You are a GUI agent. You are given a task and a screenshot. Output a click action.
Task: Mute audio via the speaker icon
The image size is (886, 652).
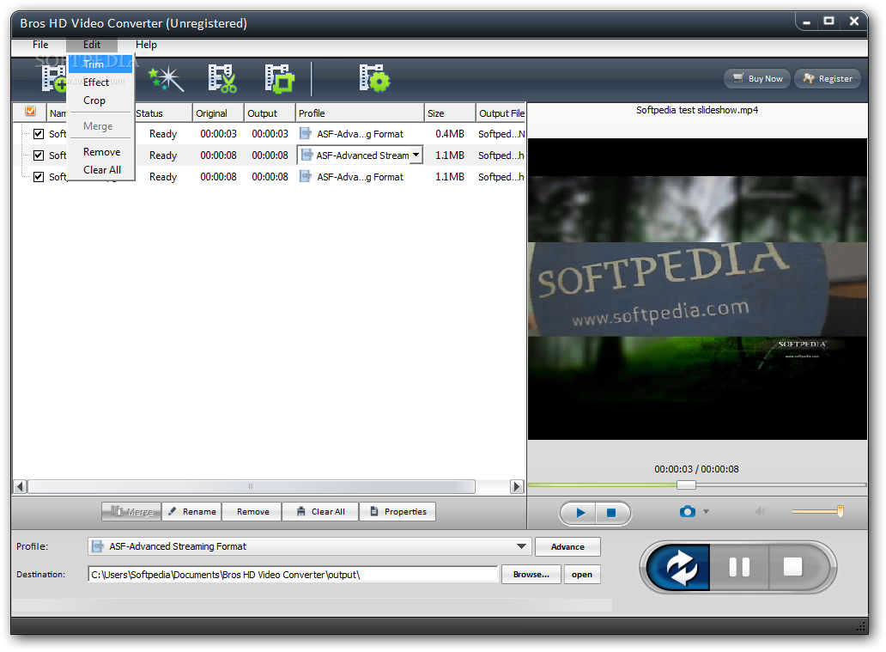[760, 512]
